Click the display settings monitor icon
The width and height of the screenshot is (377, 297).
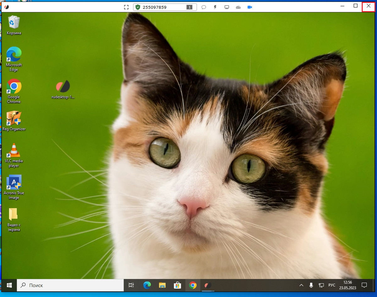click(227, 7)
